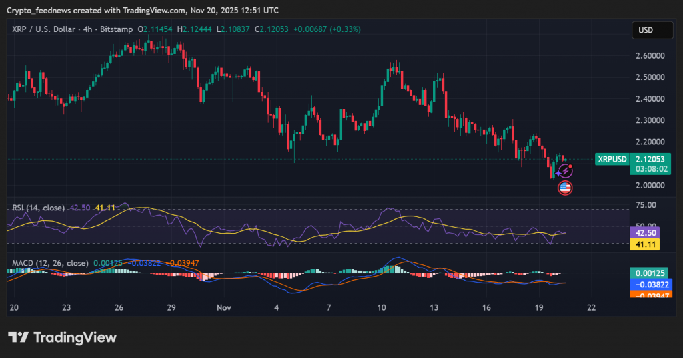
Task: Click the 2.00000 price axis level
Action: click(649, 185)
